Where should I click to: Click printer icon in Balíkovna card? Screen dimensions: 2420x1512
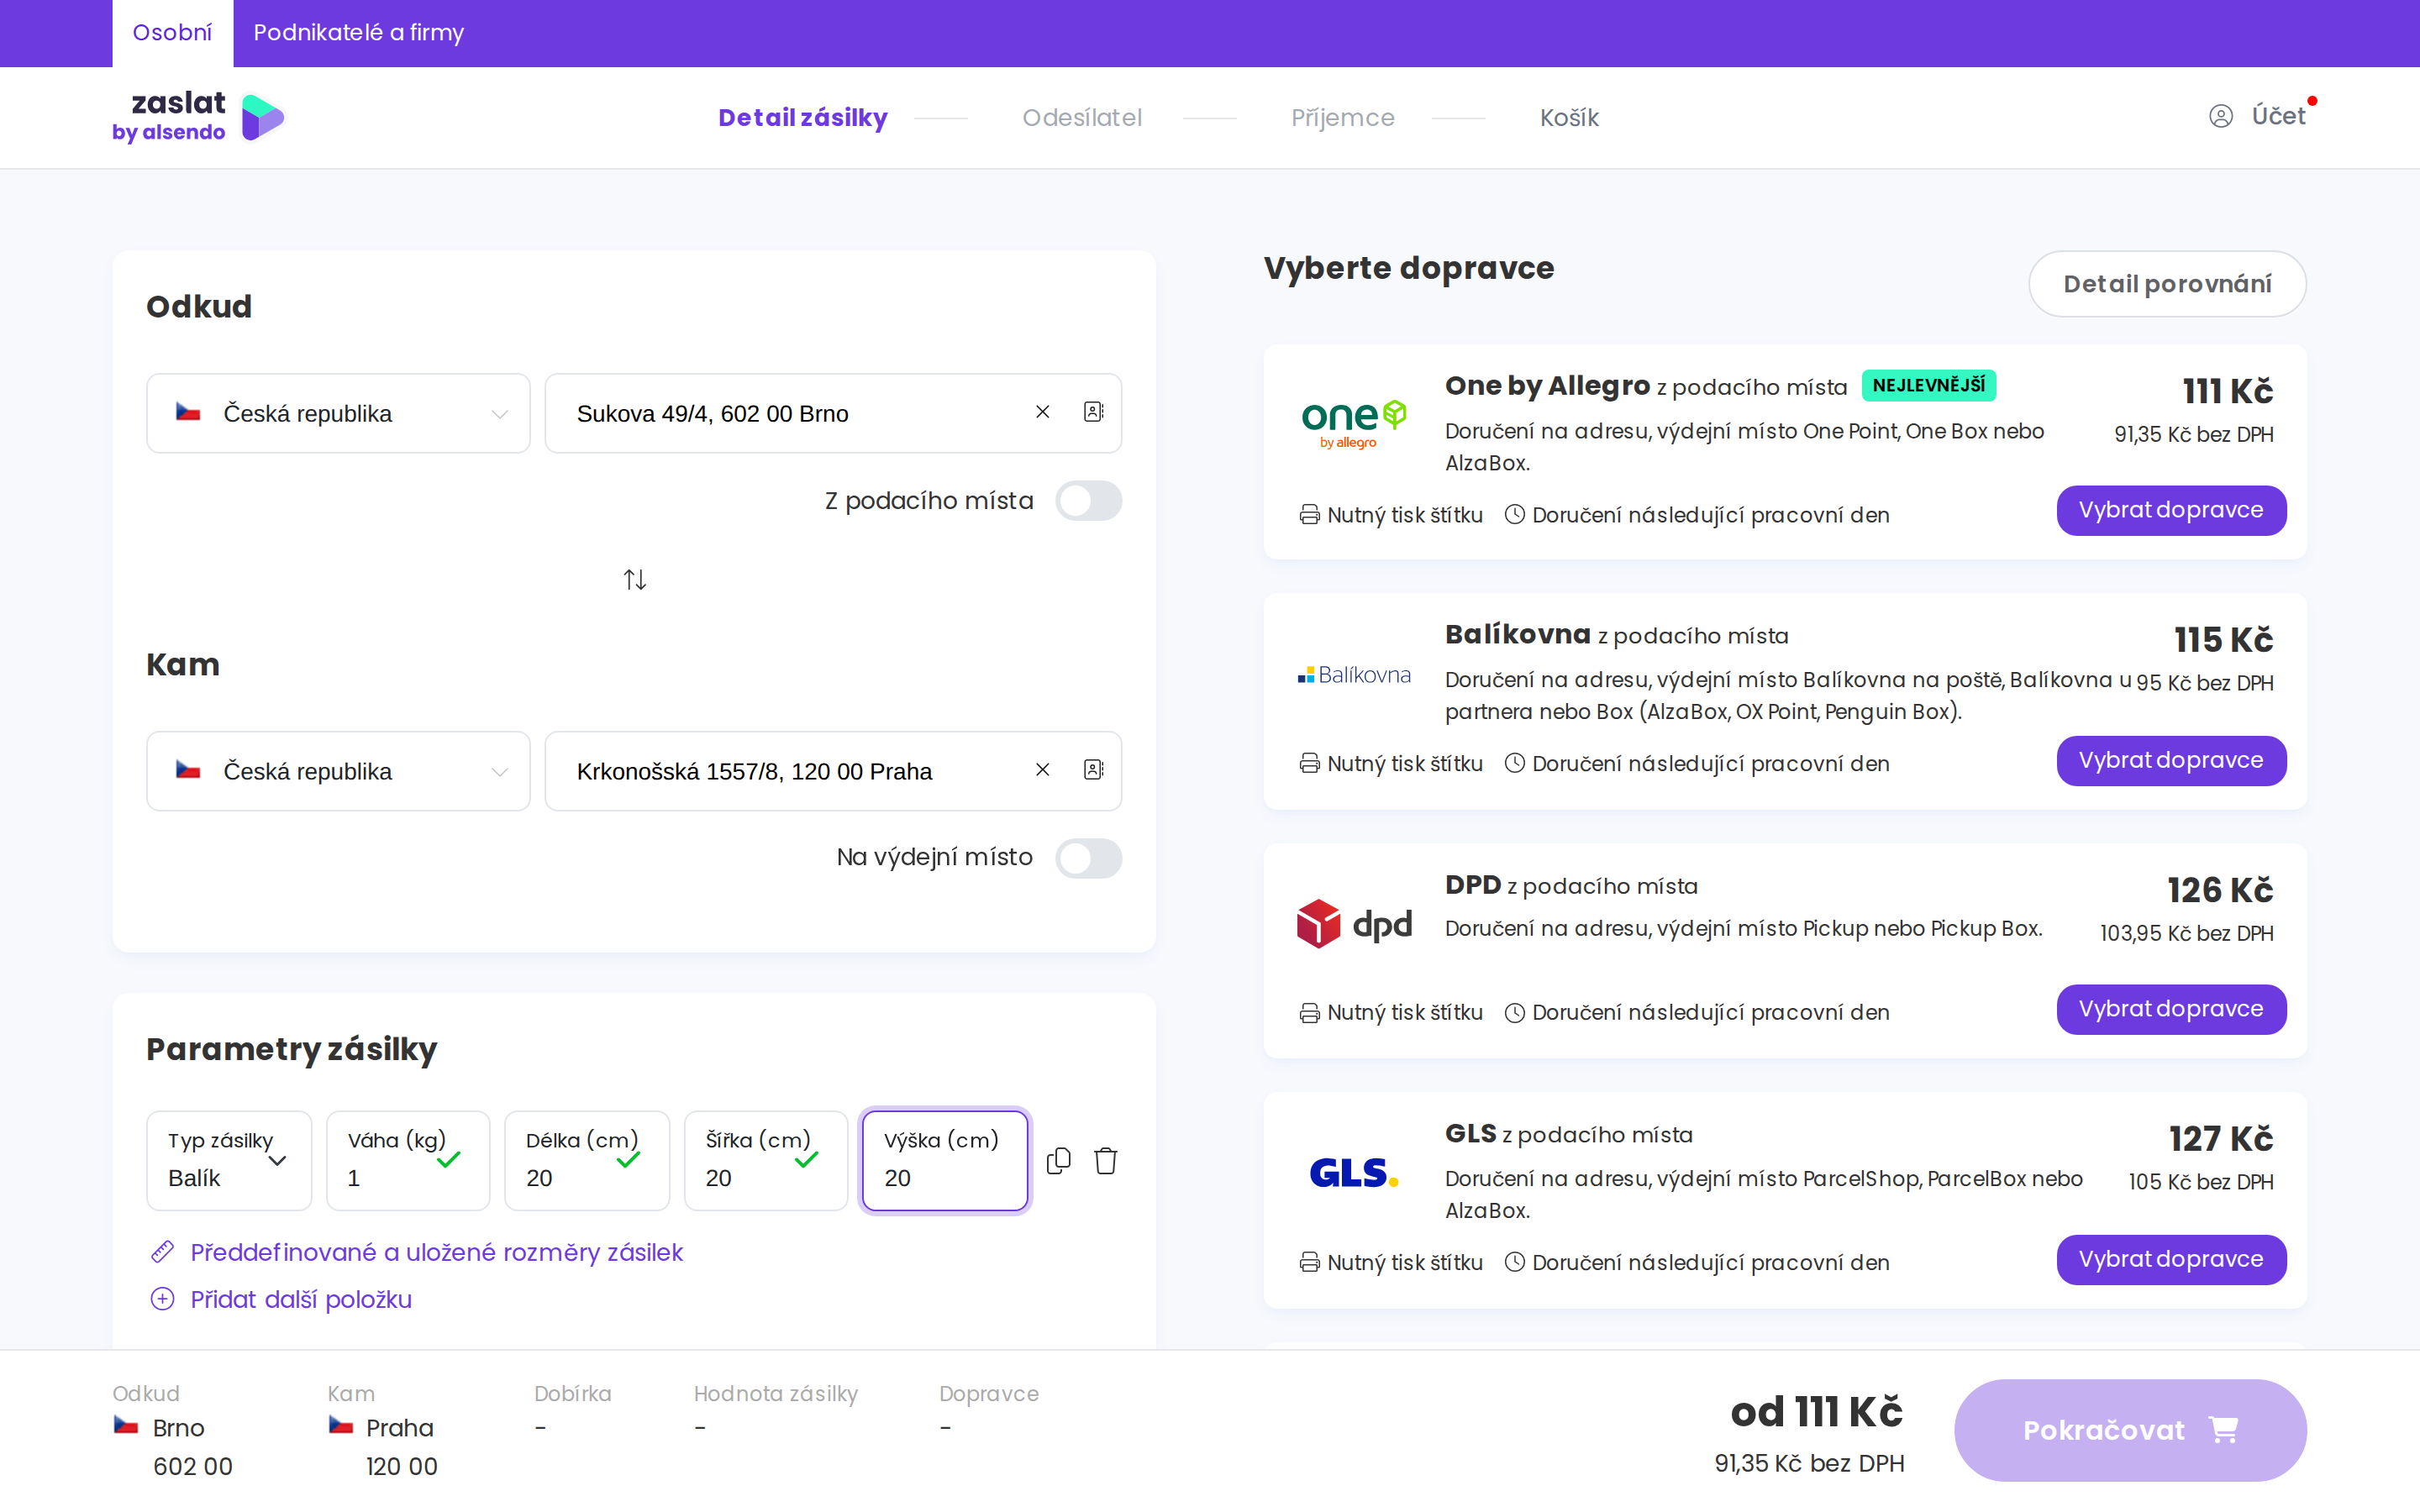coord(1309,764)
